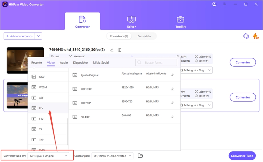Click the HitPaw app logo

[x=5, y=4]
